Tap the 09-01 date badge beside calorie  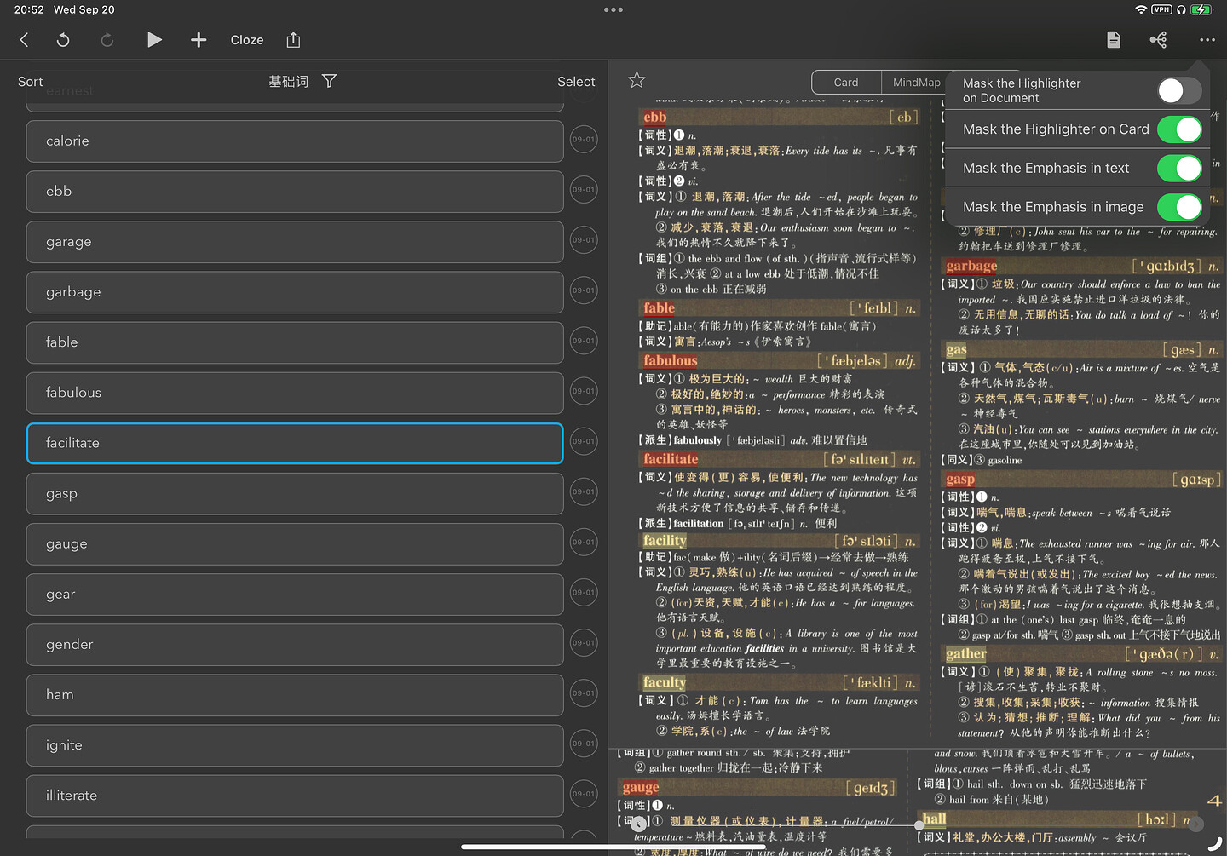tap(584, 140)
